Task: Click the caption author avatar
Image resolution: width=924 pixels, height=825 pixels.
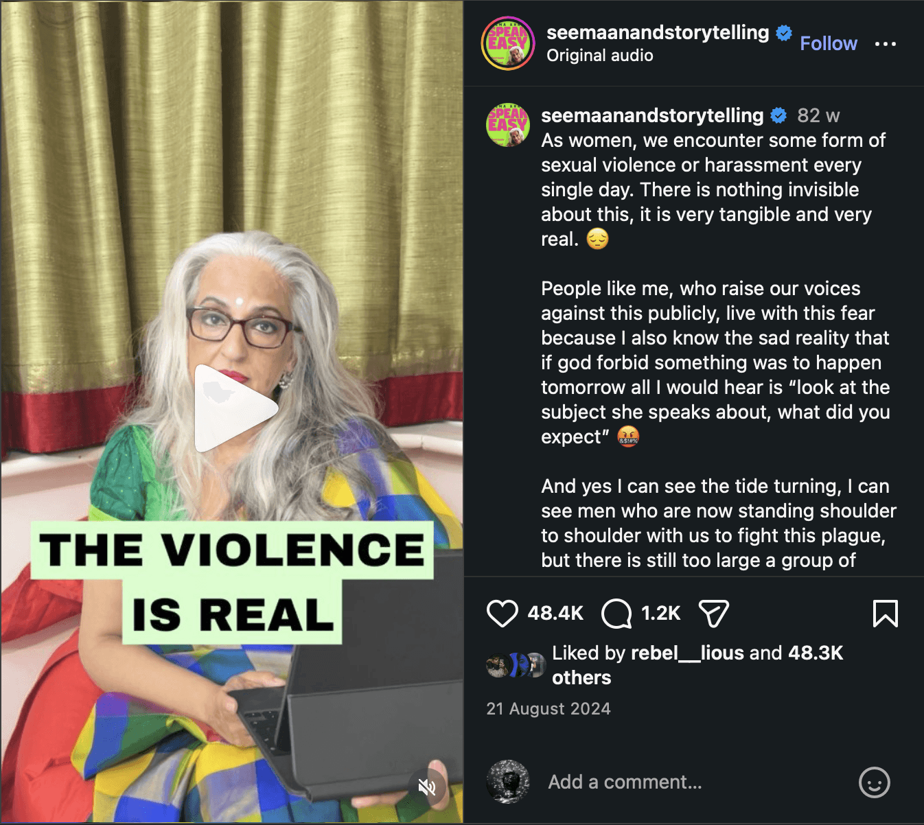Action: click(507, 125)
